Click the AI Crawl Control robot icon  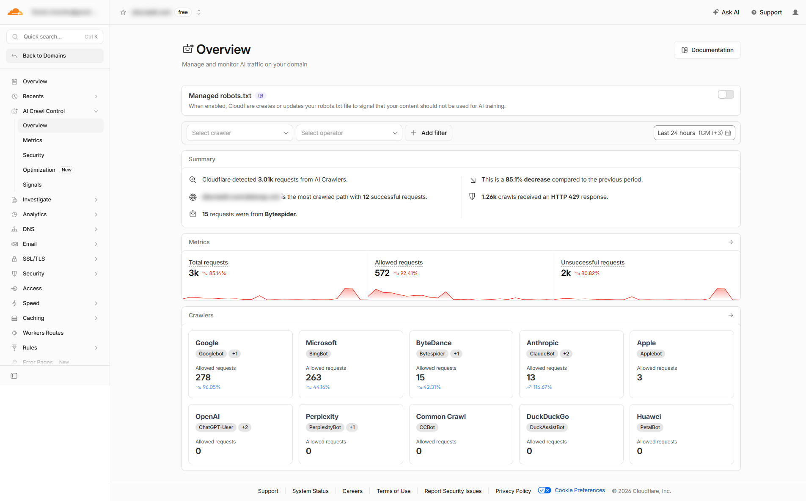(x=14, y=111)
